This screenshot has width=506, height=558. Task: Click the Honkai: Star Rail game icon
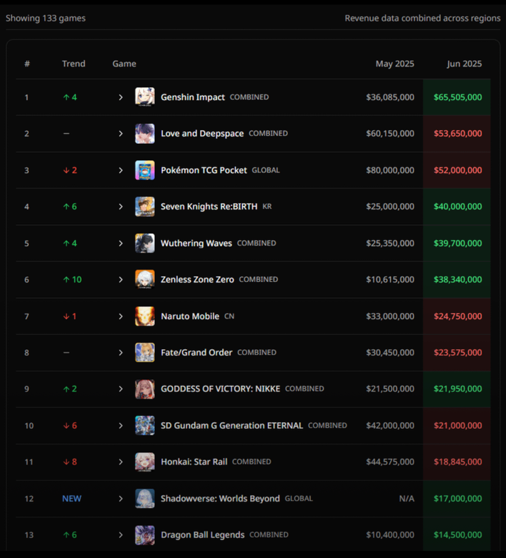point(145,462)
